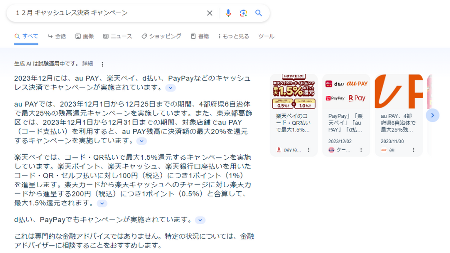Expand sources for the 楽天ペイ paragraph

pos(102,203)
